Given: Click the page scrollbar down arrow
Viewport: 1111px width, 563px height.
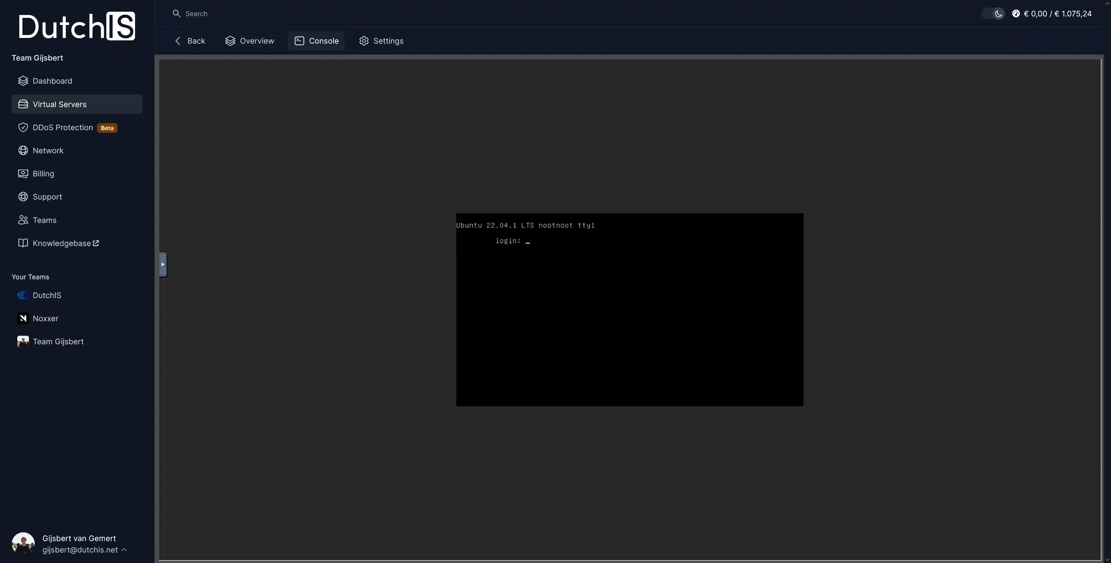Looking at the screenshot, I should point(1107,559).
